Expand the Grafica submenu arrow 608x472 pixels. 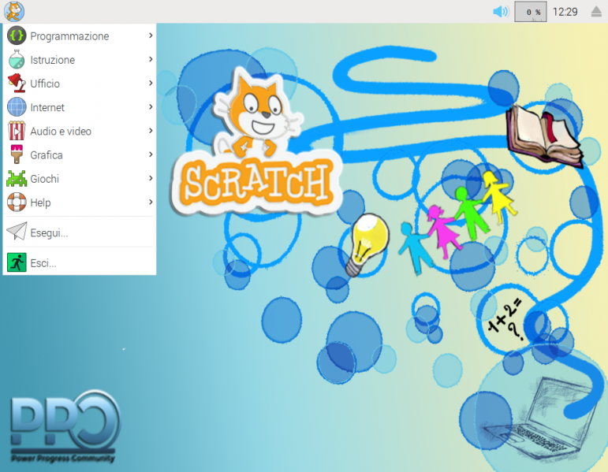(151, 154)
